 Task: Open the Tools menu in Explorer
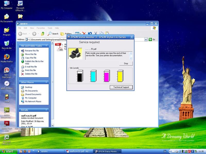click(x=50, y=28)
